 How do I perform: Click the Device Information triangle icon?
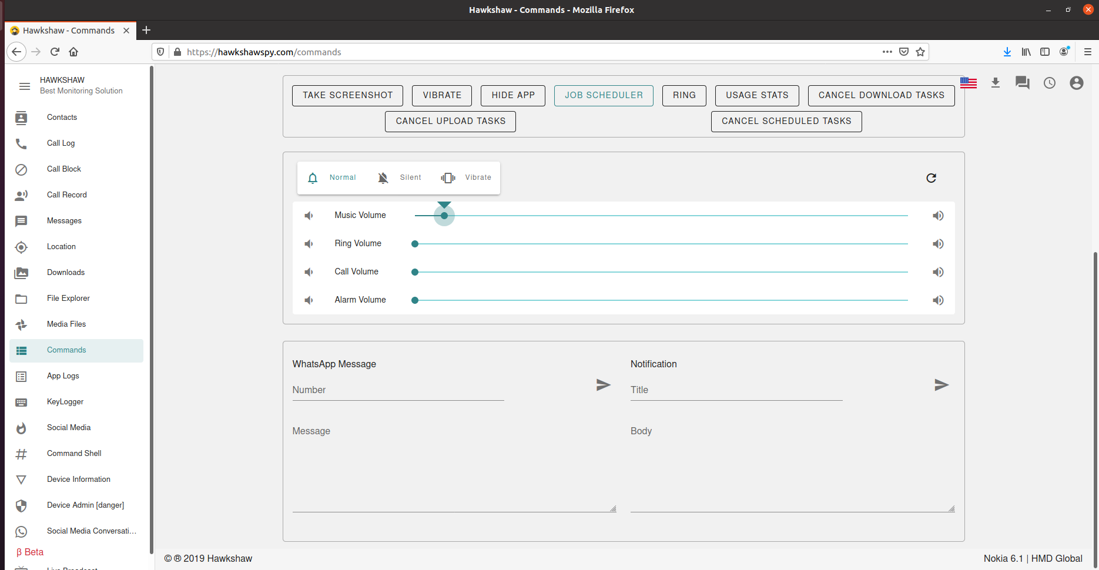[21, 480]
